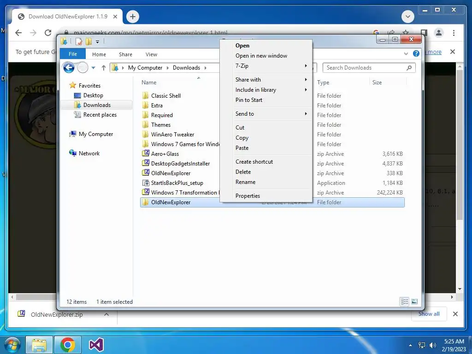Open the File ribbon tab
This screenshot has width=472, height=354.
tap(73, 54)
